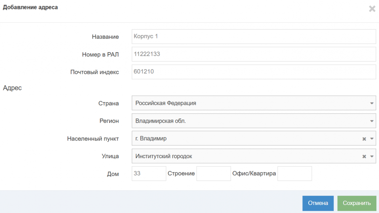The height and width of the screenshot is (213, 379).
Task: Click the Дом number field
Action: tap(149, 174)
